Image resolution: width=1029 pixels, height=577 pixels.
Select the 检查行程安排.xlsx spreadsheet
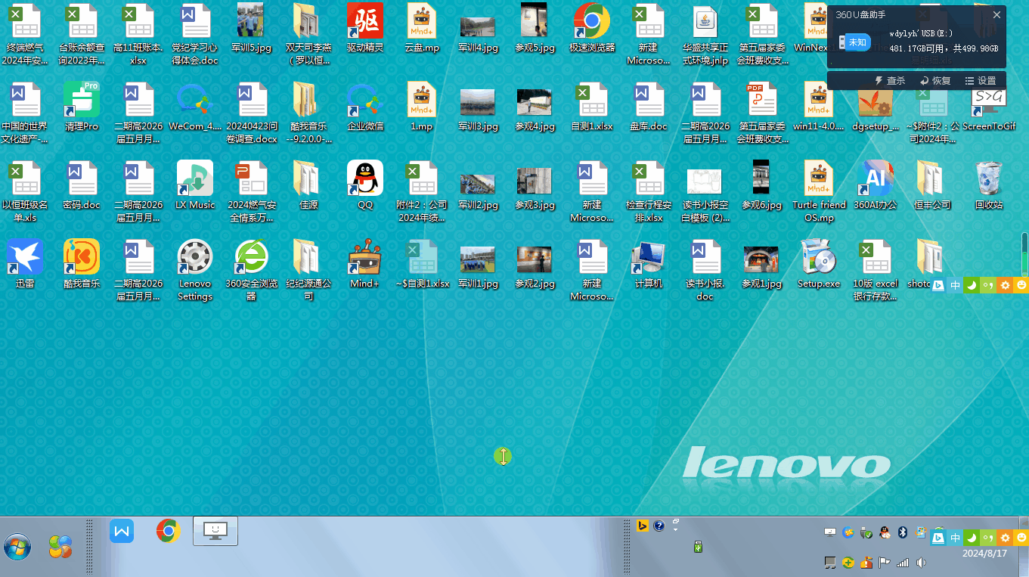(x=649, y=192)
